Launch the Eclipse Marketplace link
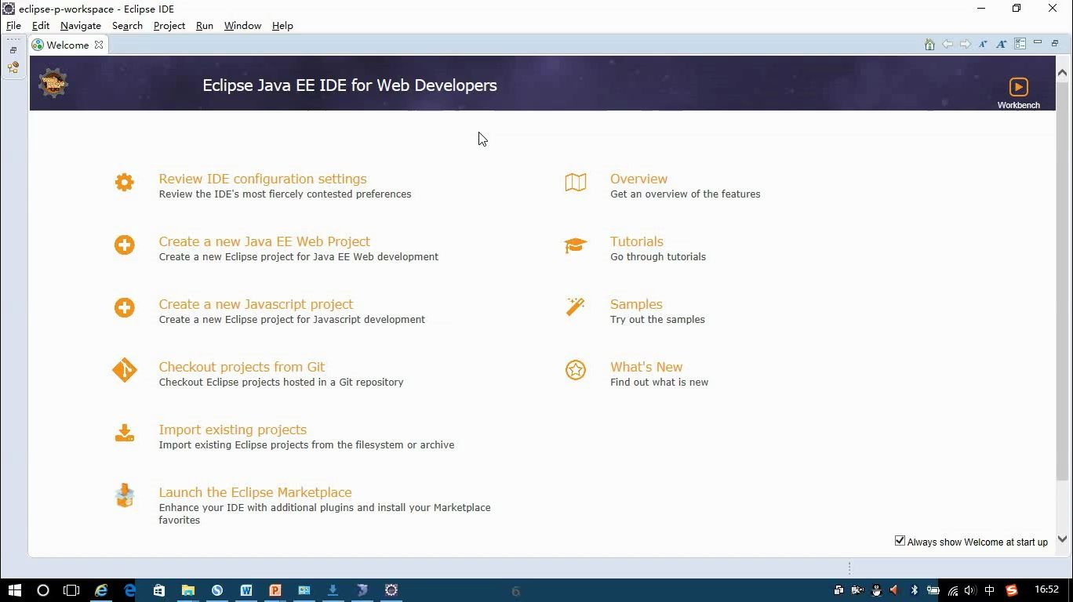Image resolution: width=1073 pixels, height=602 pixels. coord(255,492)
